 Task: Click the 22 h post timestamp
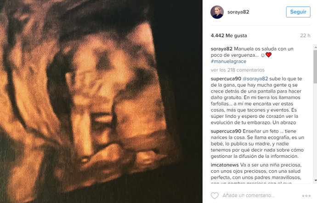(305, 35)
